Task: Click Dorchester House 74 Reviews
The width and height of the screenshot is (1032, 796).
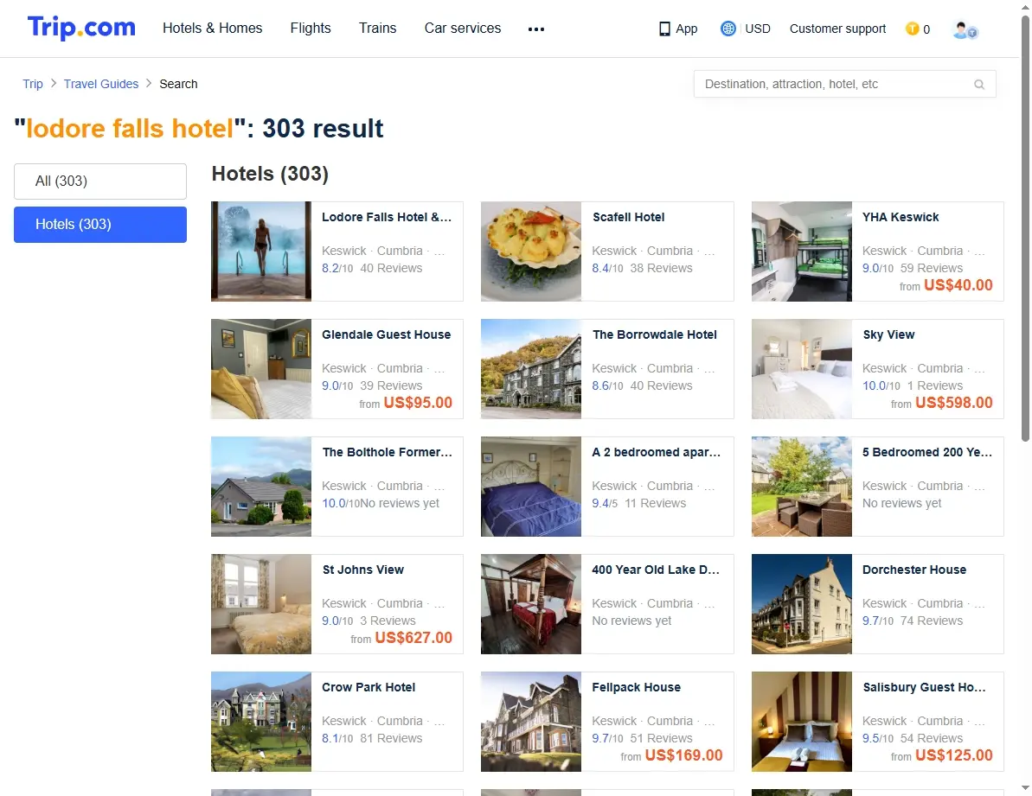Action: coord(932,621)
